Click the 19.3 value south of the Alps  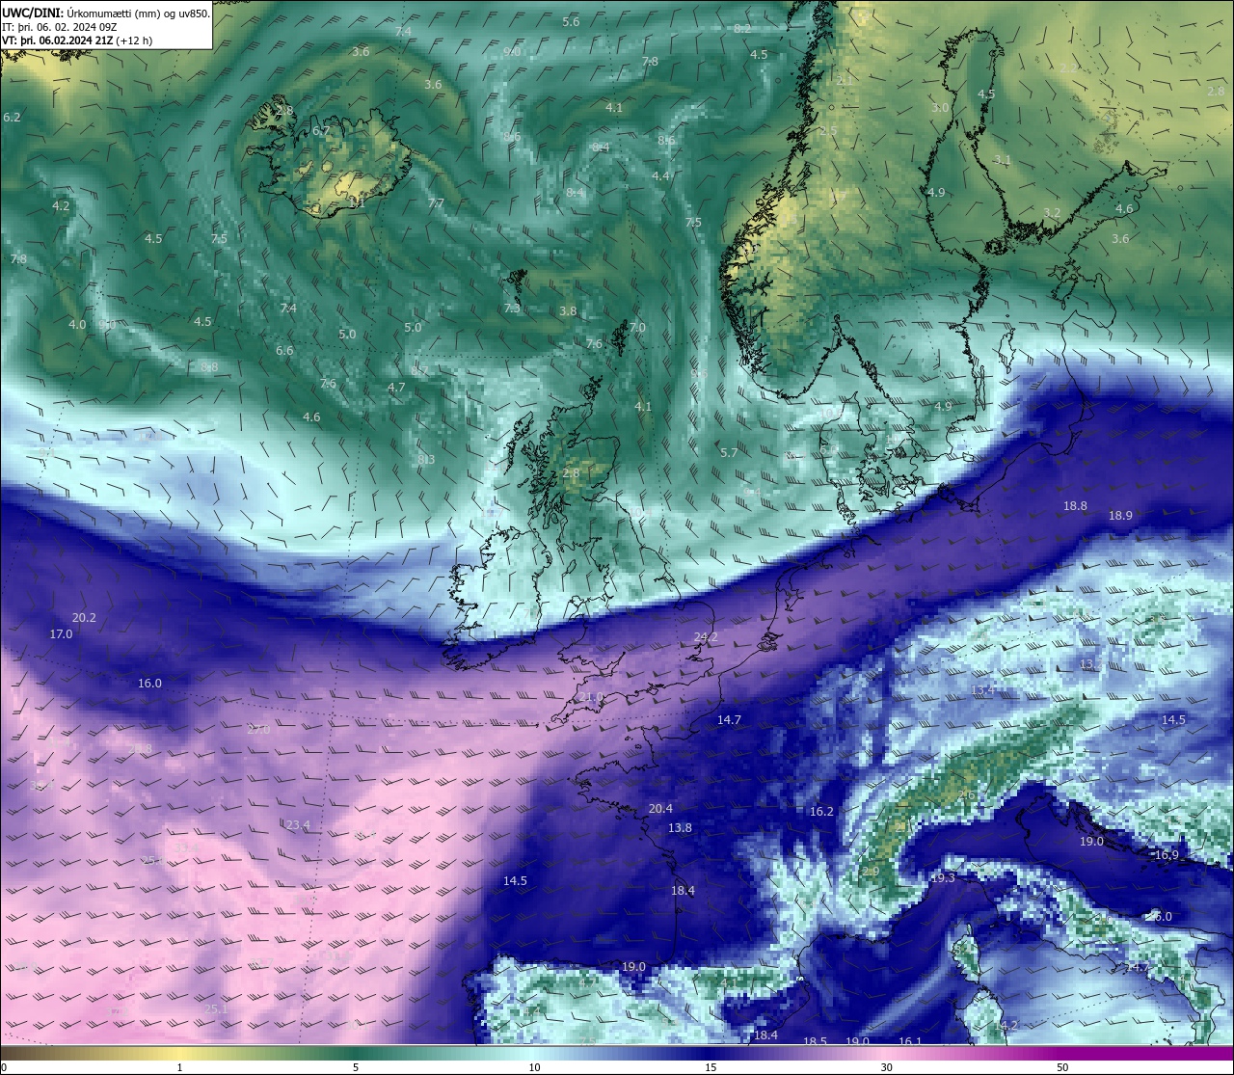pos(943,878)
